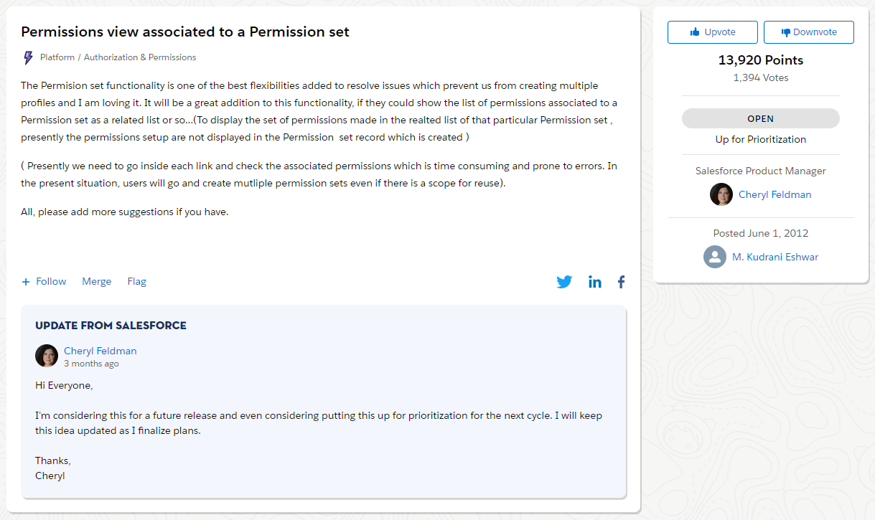Merge this idea
Viewport: 875px width, 520px height.
pyautogui.click(x=96, y=281)
